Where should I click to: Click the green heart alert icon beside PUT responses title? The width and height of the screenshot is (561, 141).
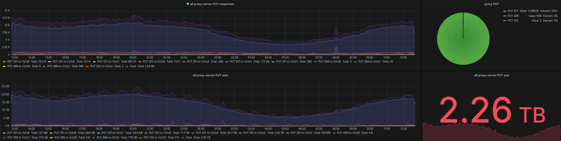[188, 4]
